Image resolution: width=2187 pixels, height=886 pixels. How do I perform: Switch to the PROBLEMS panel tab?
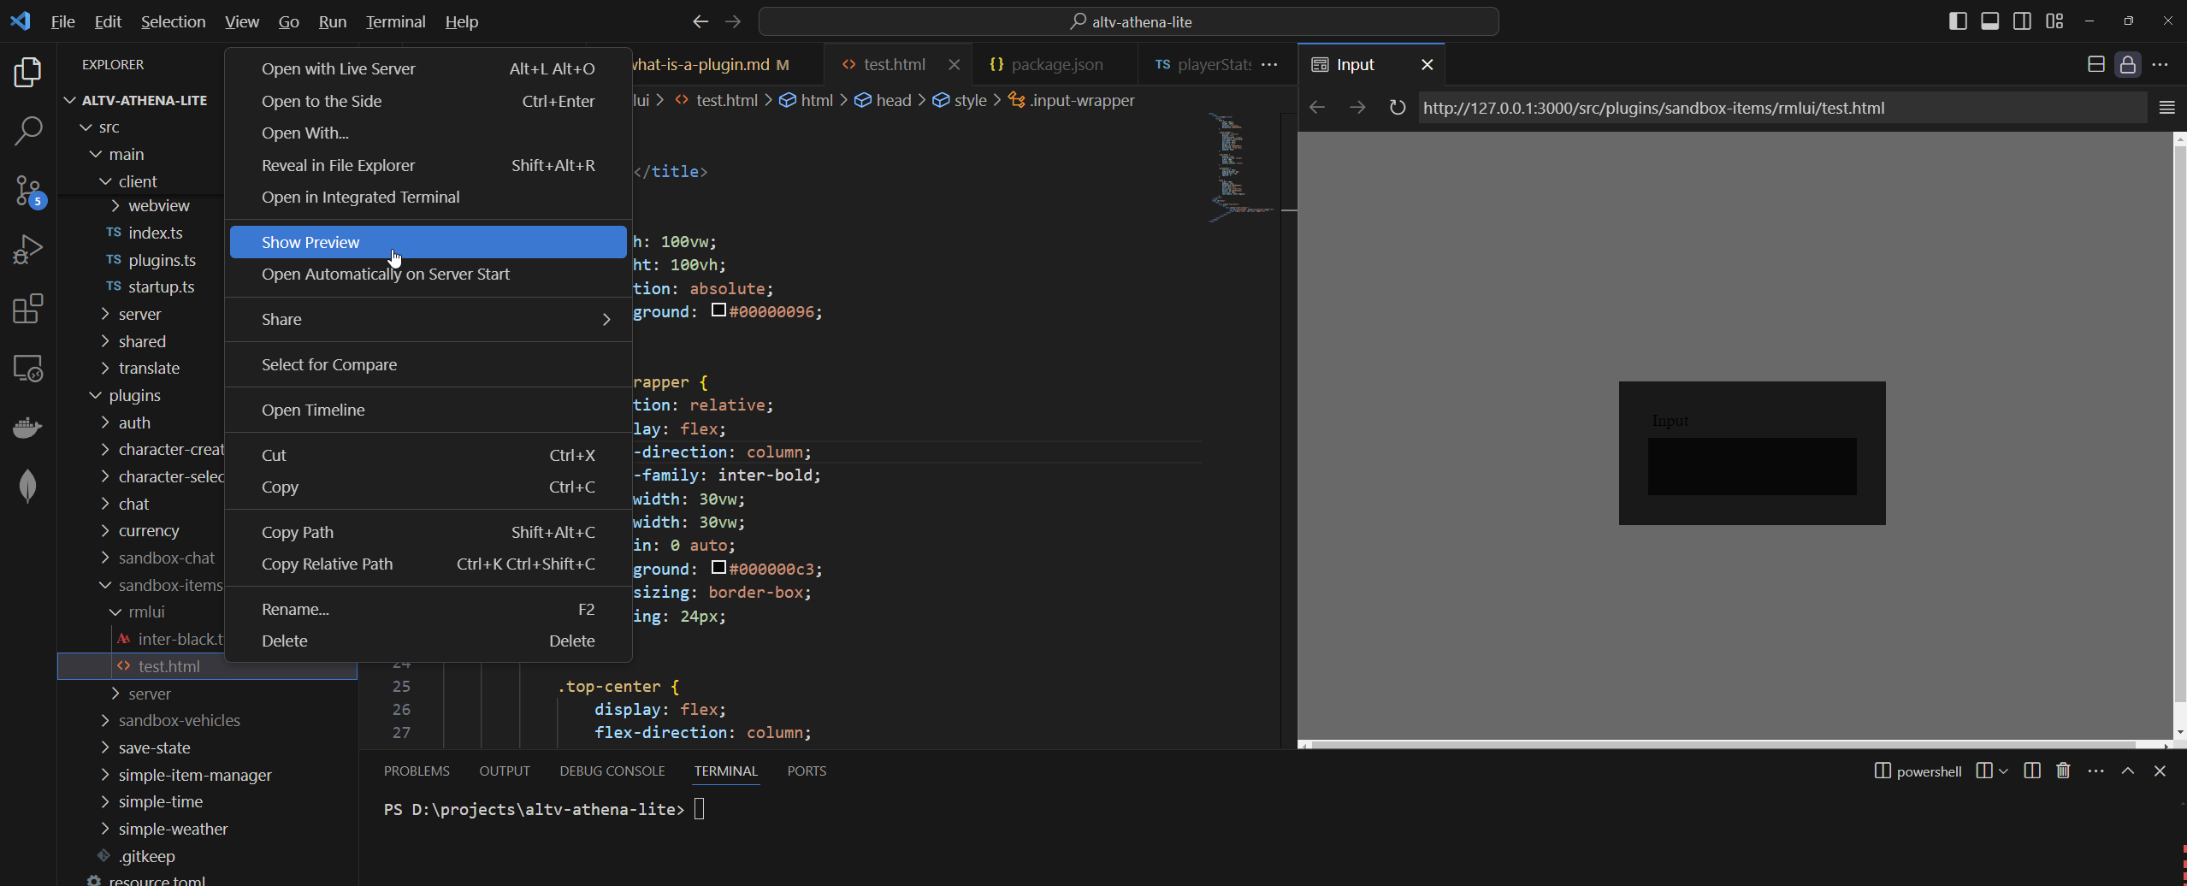[417, 771]
